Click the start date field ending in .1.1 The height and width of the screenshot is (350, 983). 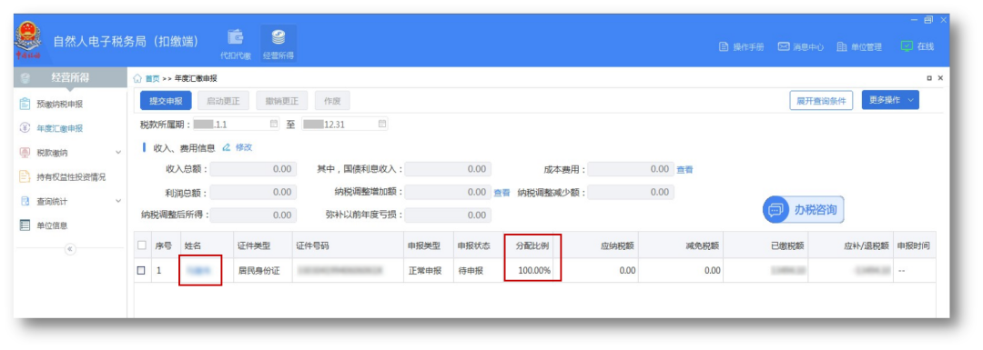pyautogui.click(x=236, y=124)
